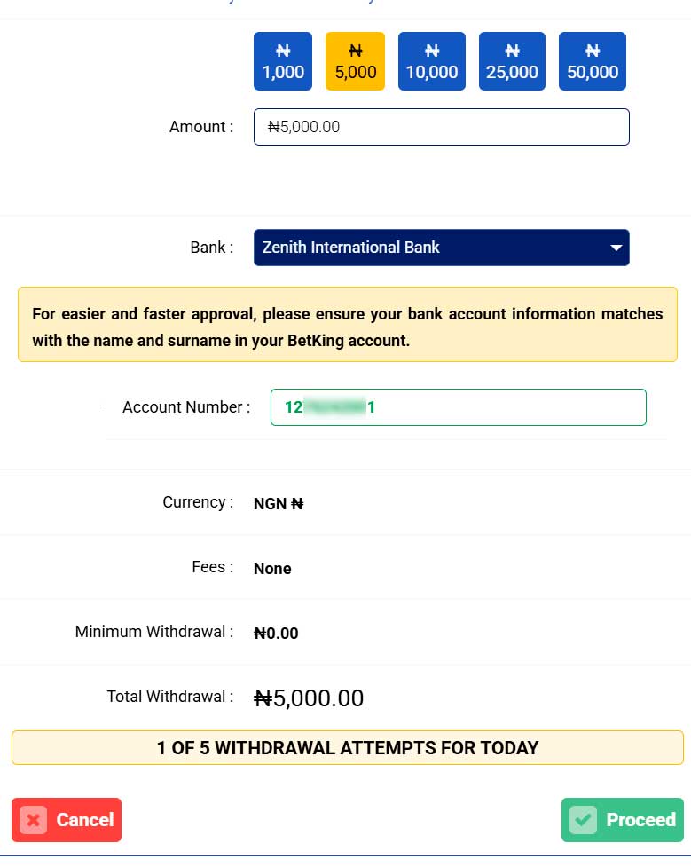The image size is (691, 867).
Task: Click the Total Withdrawal ₦5,000.00 value
Action: coord(309,698)
